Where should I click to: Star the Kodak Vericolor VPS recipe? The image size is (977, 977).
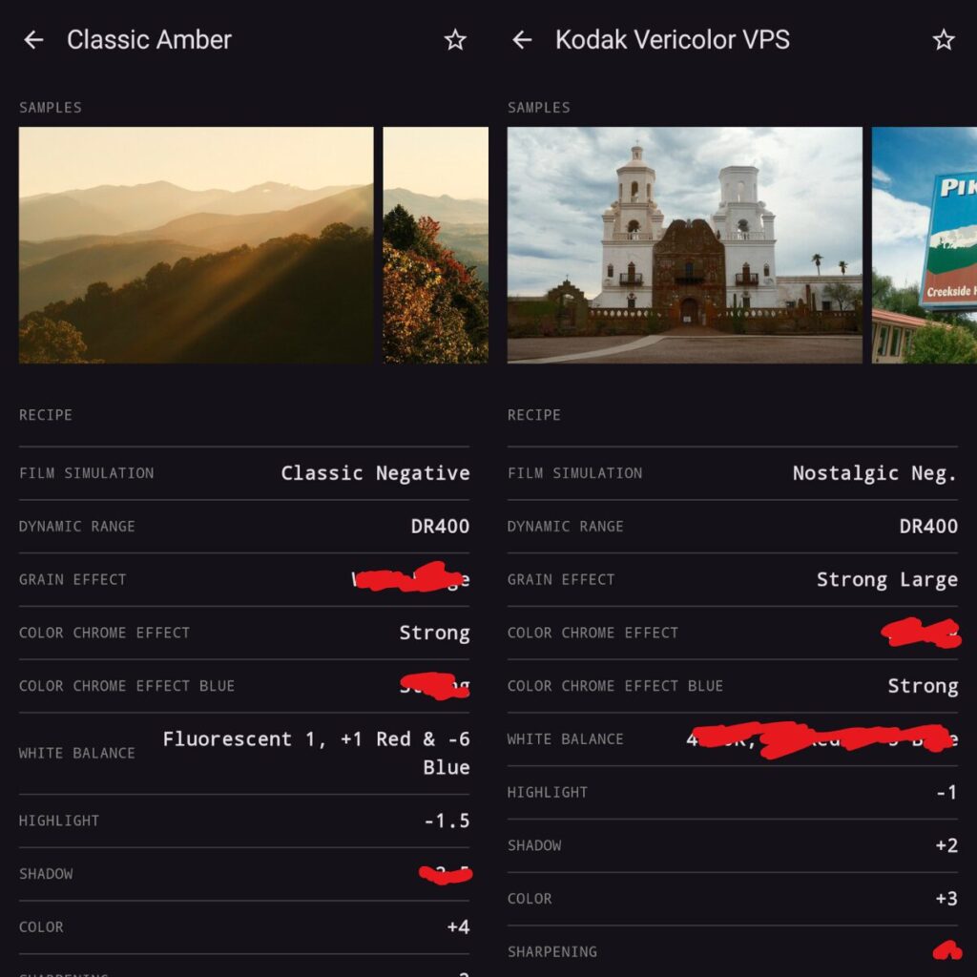[x=944, y=40]
